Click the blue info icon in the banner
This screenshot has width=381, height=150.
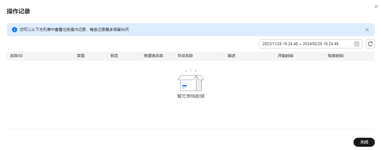point(15,30)
